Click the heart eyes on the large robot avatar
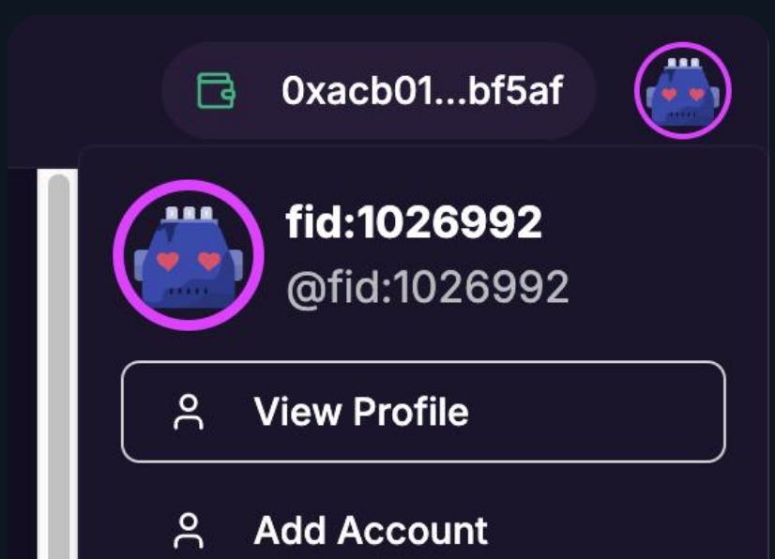The image size is (775, 559). (x=189, y=261)
